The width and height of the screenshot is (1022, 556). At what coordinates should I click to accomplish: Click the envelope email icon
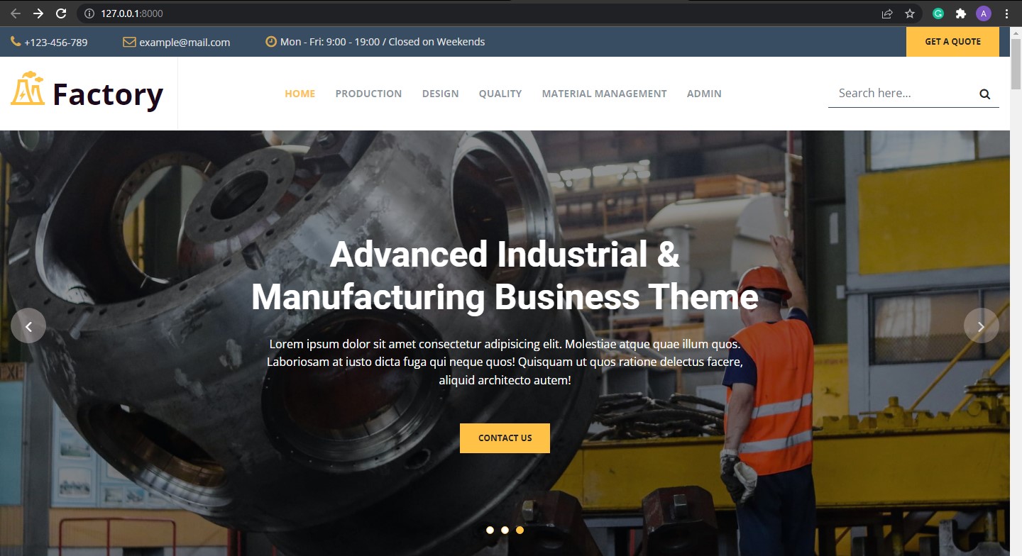click(x=129, y=42)
